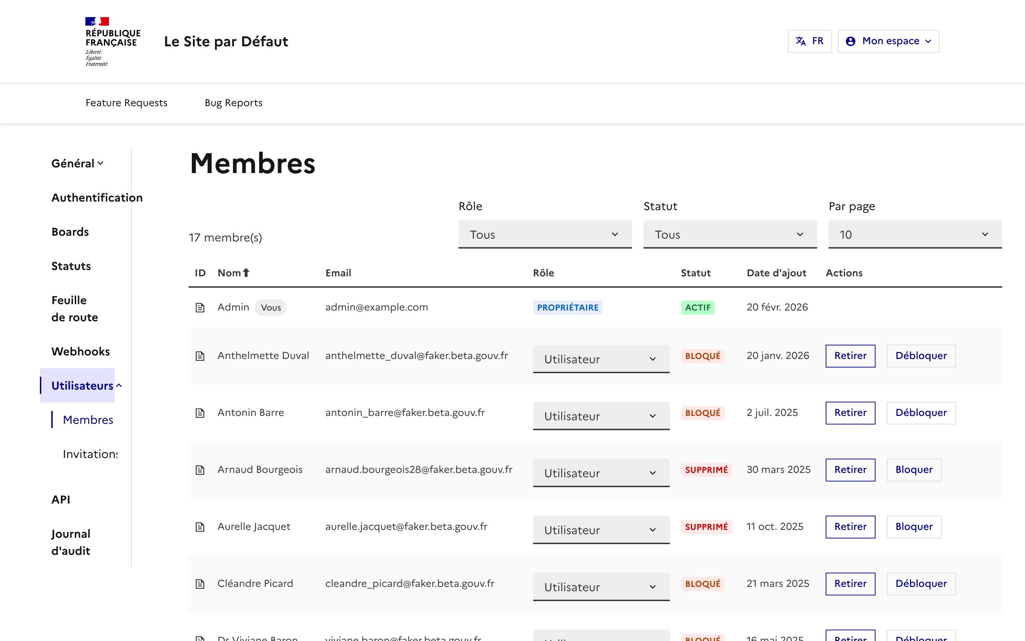Click the document icon beside Aurelle Jacquet
The width and height of the screenshot is (1025, 641).
200,527
